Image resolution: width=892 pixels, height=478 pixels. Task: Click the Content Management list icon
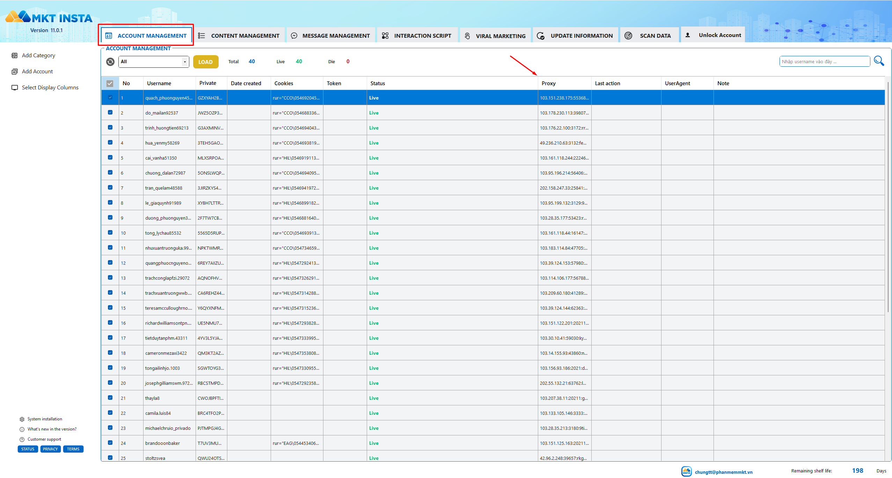click(x=202, y=36)
